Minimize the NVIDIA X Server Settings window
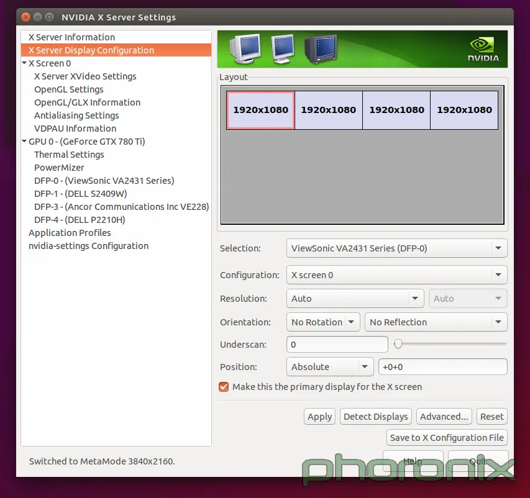Screen dimensions: 530x498 [x=37, y=17]
